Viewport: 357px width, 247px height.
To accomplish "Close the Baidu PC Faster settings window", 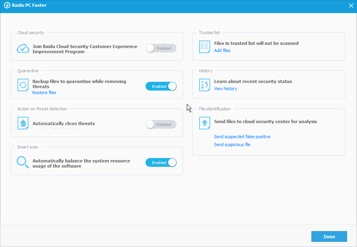I will [x=351, y=6].
